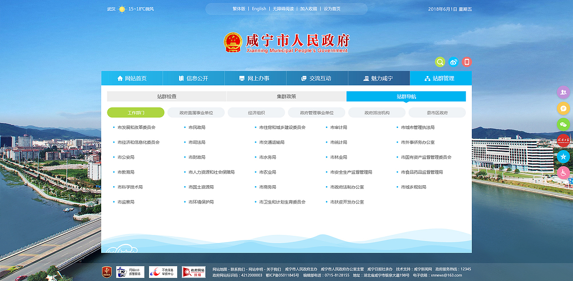Image resolution: width=573 pixels, height=281 pixels.
Task: Select the 工作部门 category pill
Action: tap(136, 113)
